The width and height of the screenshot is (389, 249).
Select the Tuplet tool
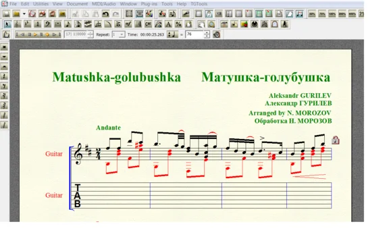coord(98,24)
